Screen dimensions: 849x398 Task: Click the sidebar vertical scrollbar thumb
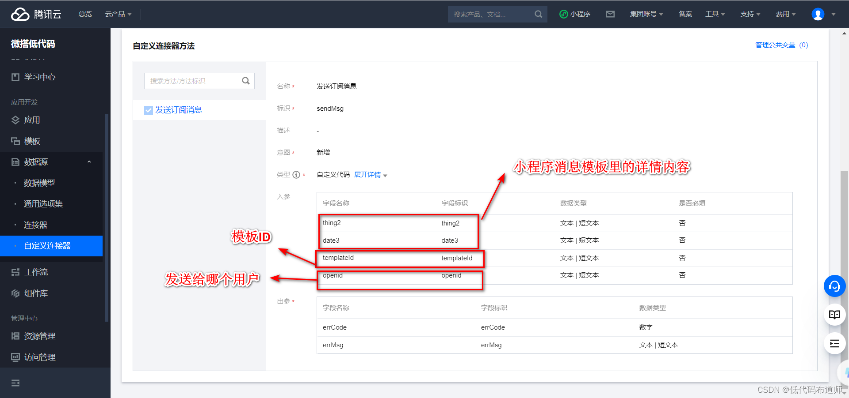106,218
